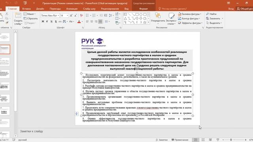253x142 pixels.
Task: Toggle Заметки in status bar
Action: coord(162,140)
